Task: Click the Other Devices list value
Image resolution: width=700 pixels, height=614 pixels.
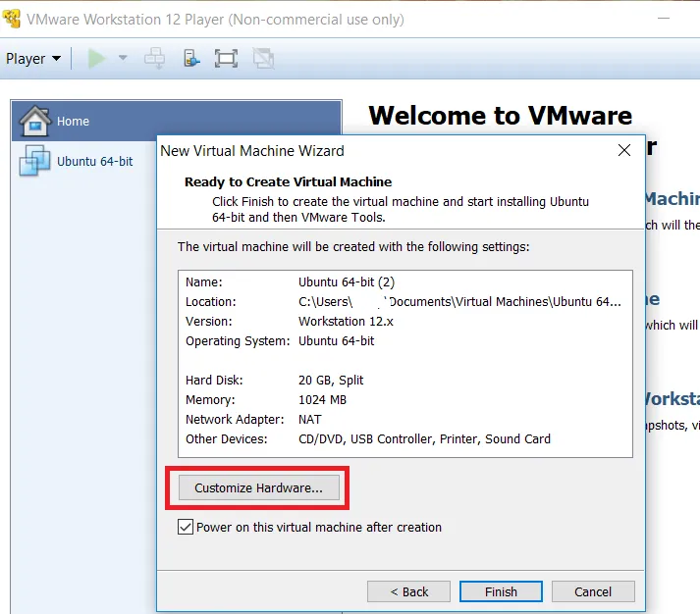Action: (424, 439)
